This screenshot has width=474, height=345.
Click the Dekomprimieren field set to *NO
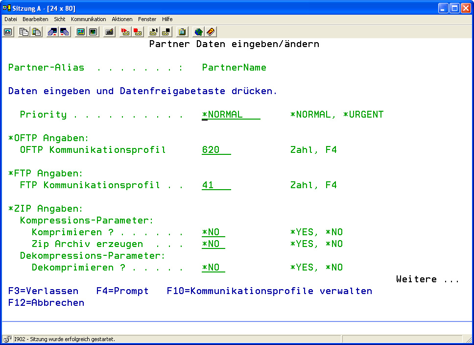click(213, 268)
